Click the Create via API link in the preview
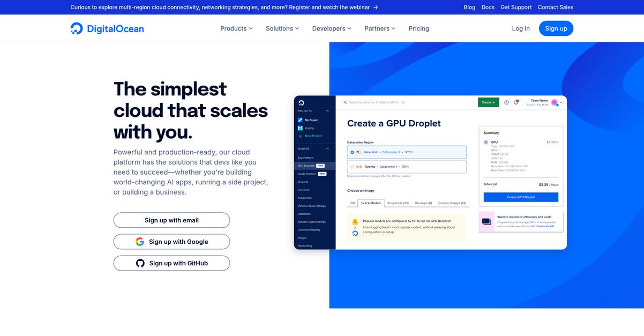Screen dimensions: 644x336 tap(545, 226)
